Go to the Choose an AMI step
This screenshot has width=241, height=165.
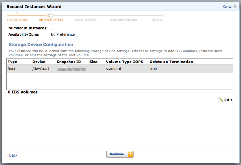click(x=18, y=20)
